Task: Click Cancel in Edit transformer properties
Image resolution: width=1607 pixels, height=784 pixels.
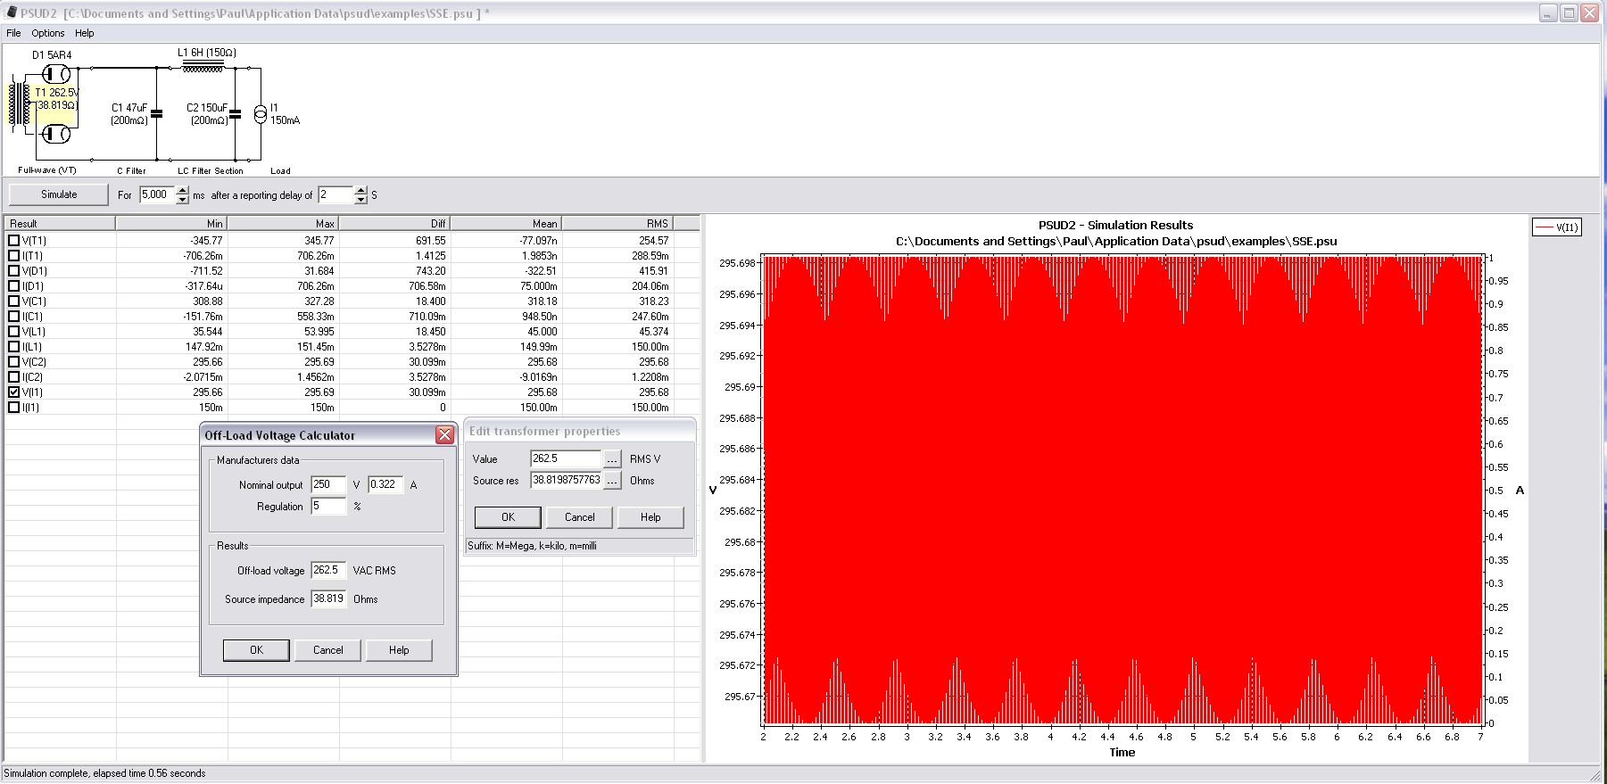Action: pos(579,517)
